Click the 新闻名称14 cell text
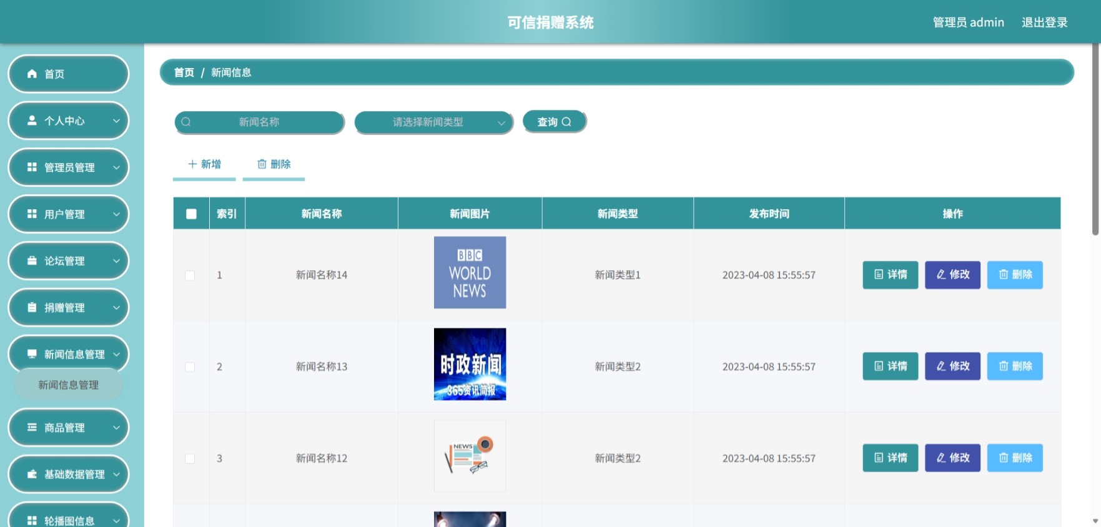1101x527 pixels. coord(321,275)
